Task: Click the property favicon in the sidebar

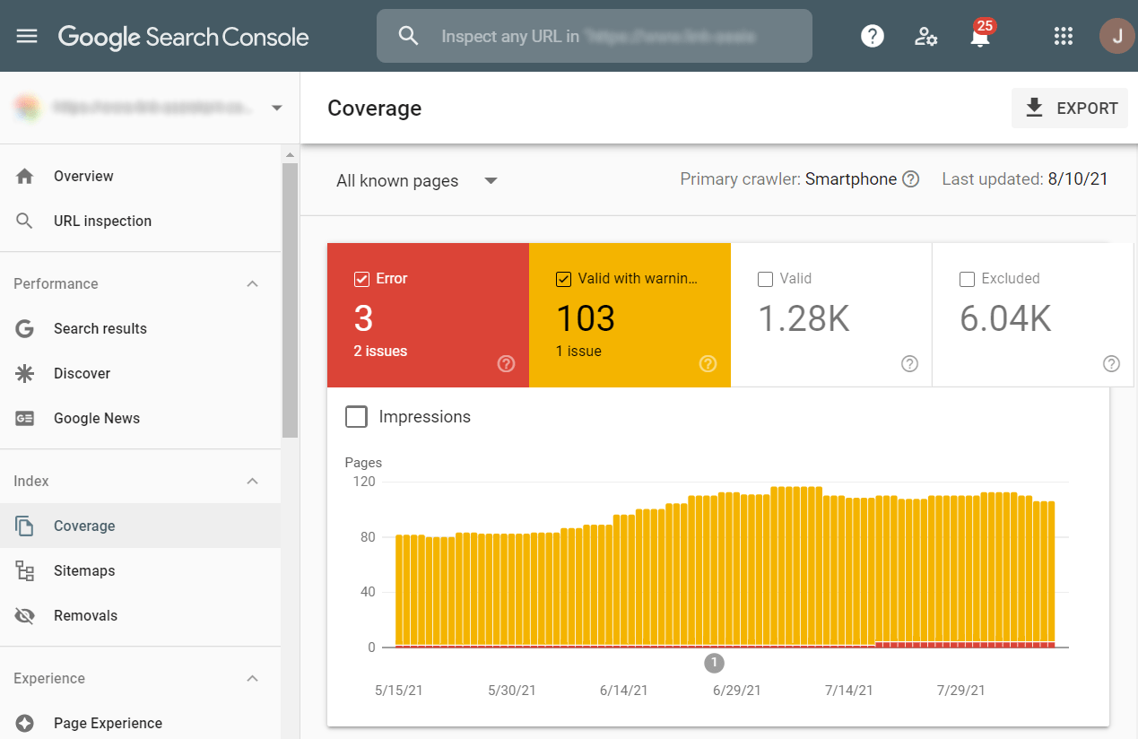Action: (27, 108)
